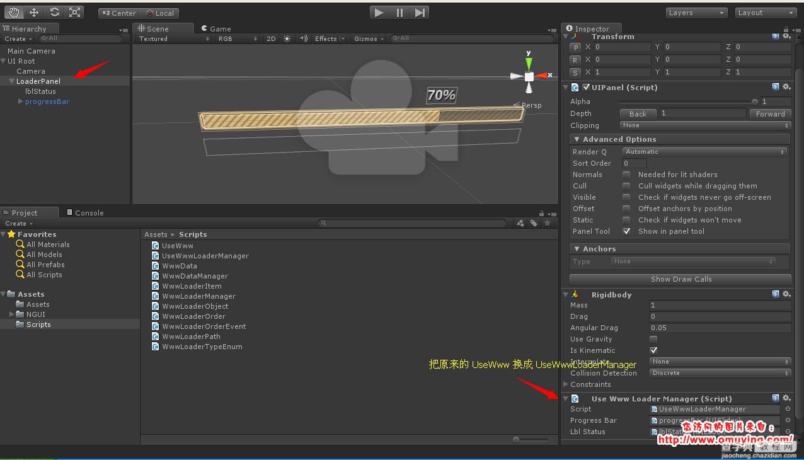The height and width of the screenshot is (460, 804).
Task: Uncheck the Is Kinematic checkbox
Action: tap(653, 350)
